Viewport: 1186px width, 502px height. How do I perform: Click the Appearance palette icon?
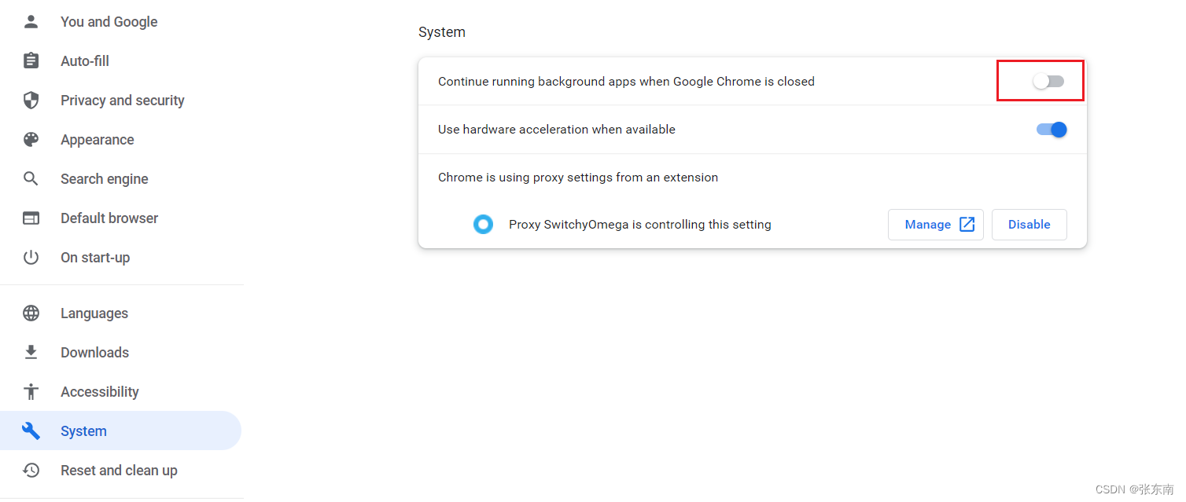click(31, 140)
